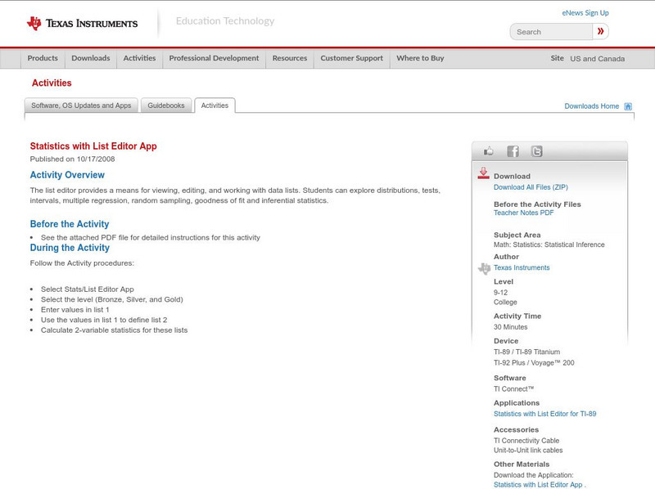Click 'Enter values in list 1' bullet
655x489 pixels.
coord(75,310)
